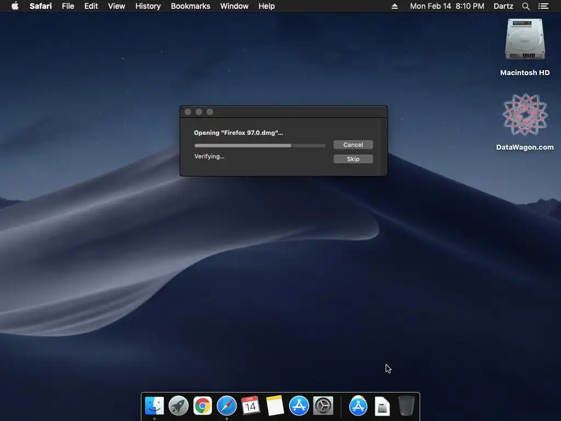Screen dimensions: 561x421
Task: Open the View menu
Action: pos(117,6)
